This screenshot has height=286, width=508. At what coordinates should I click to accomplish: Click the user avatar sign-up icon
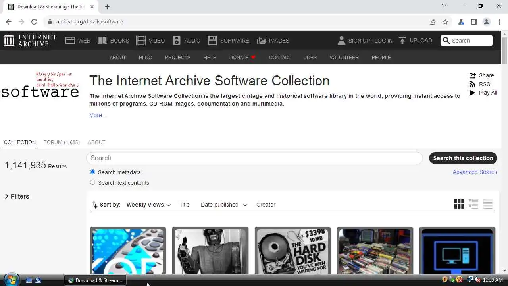(341, 40)
